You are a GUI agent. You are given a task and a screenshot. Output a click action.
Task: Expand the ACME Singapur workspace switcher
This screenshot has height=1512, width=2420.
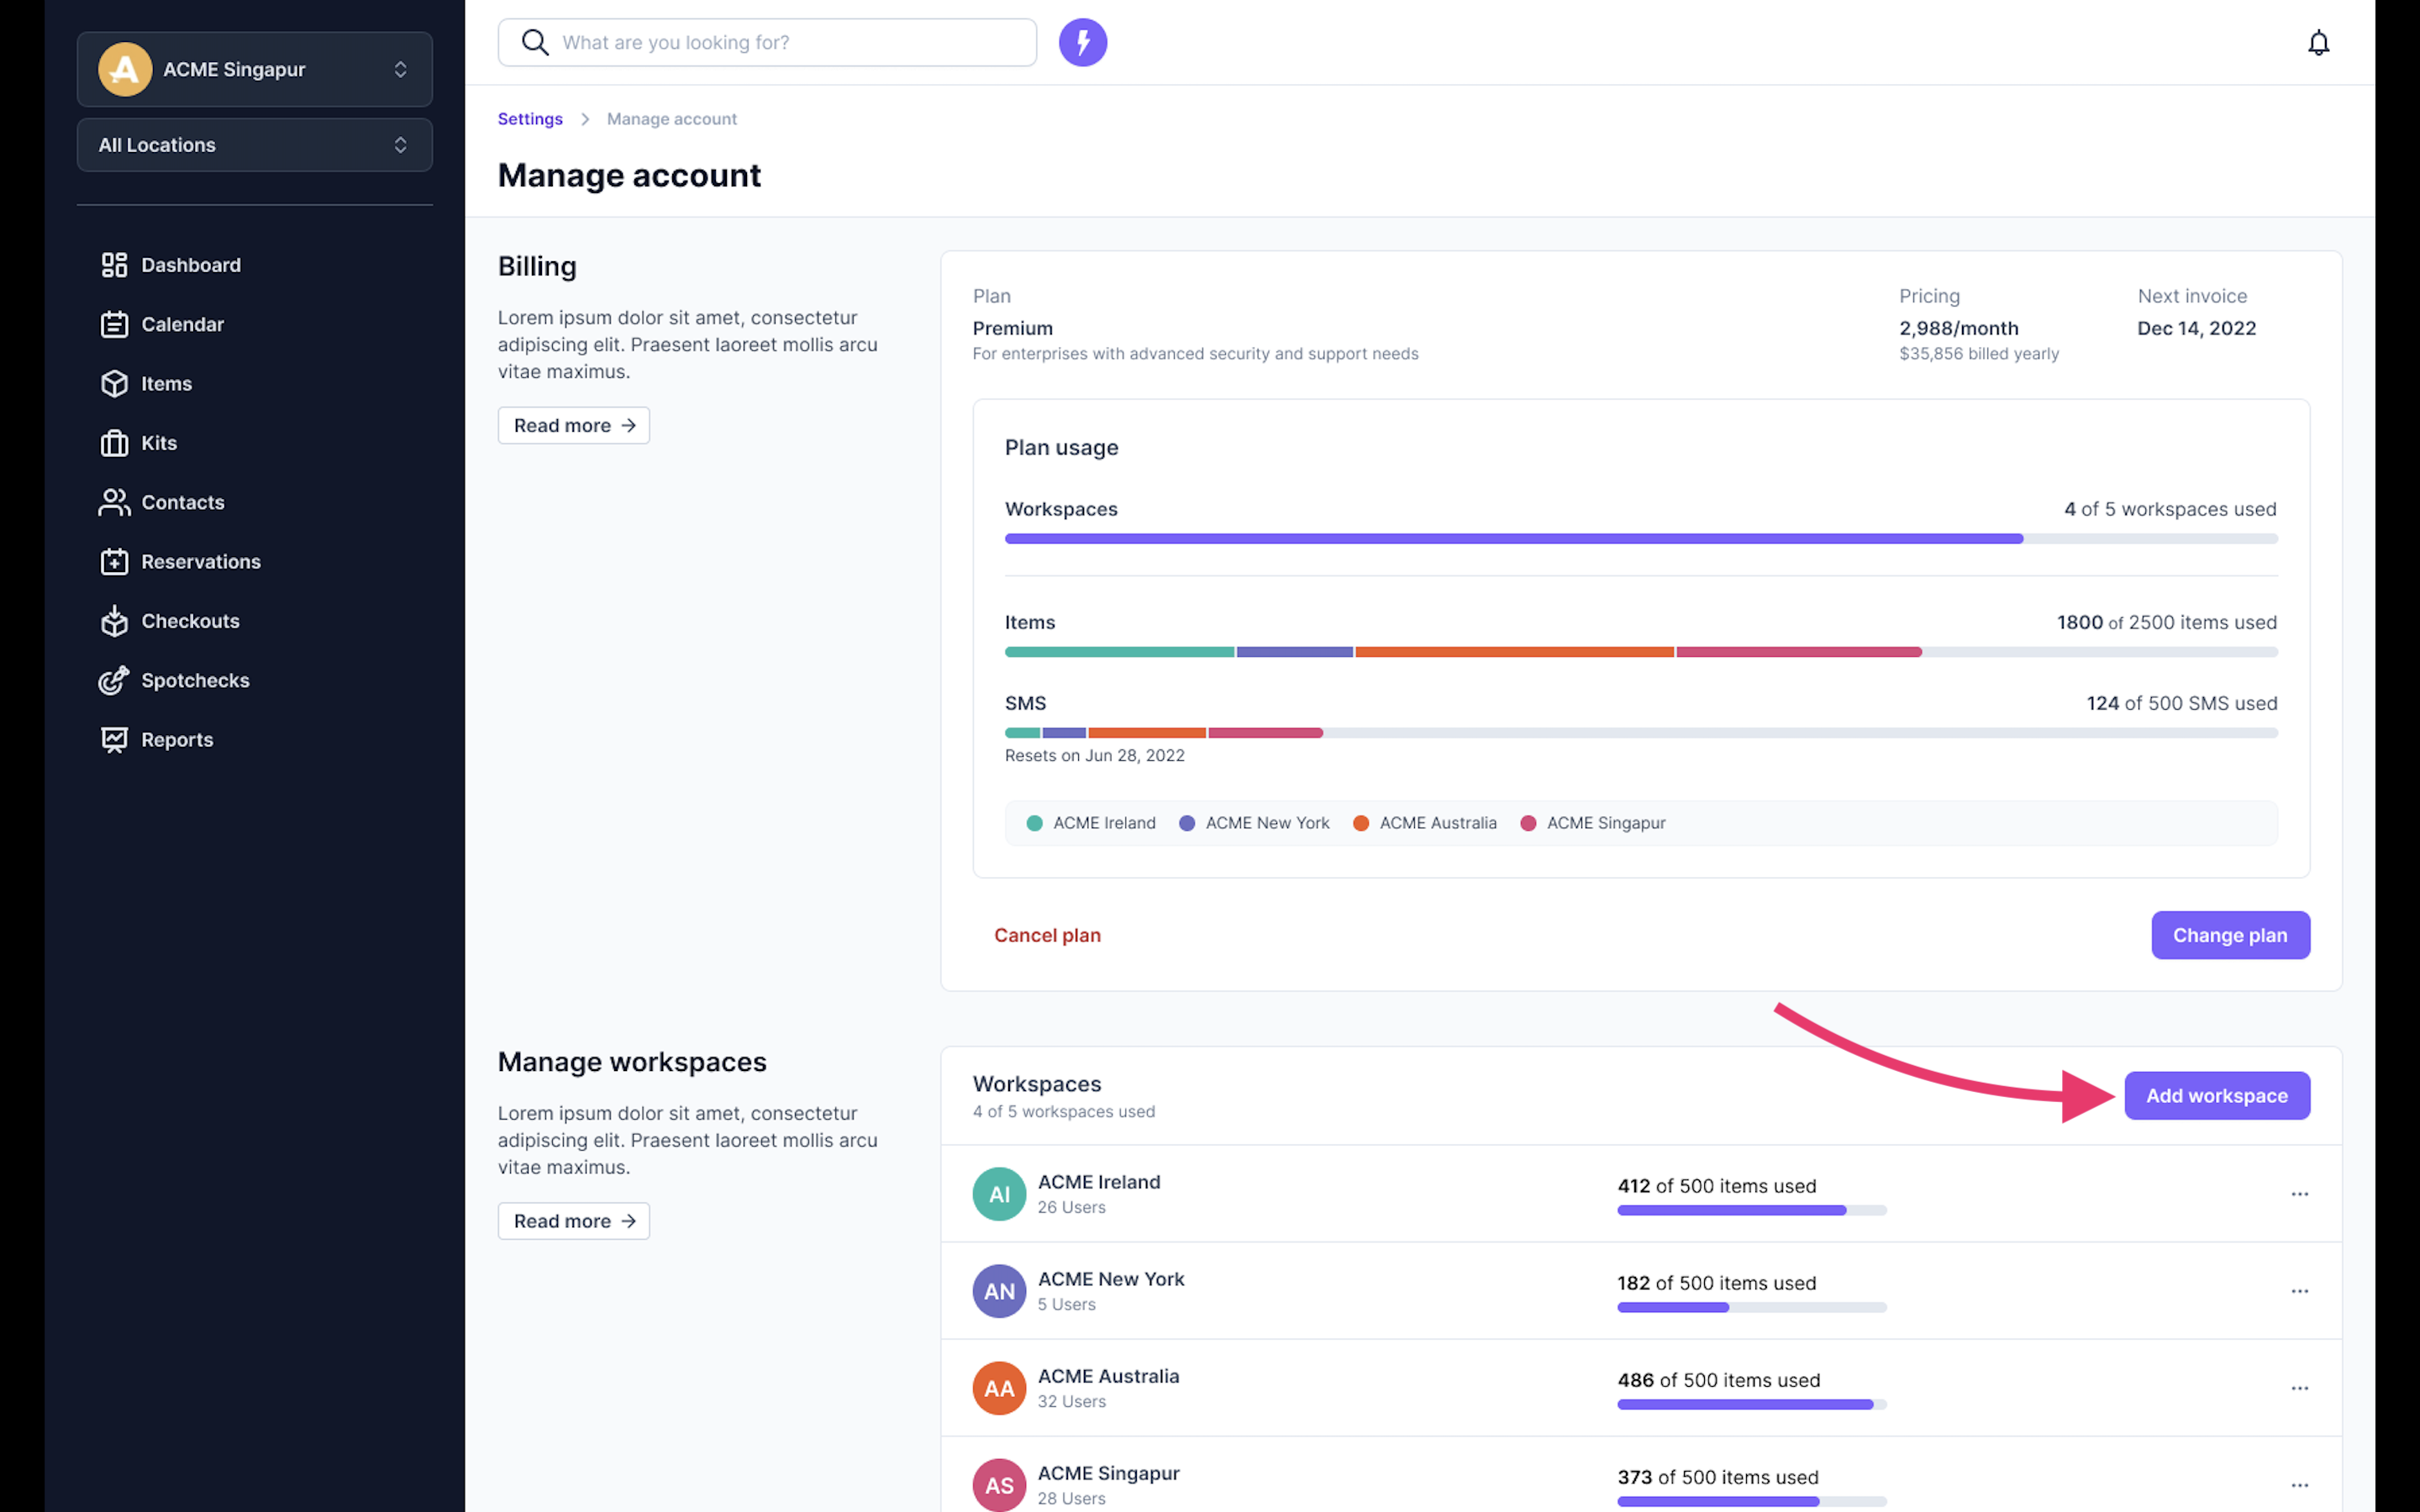[255, 69]
